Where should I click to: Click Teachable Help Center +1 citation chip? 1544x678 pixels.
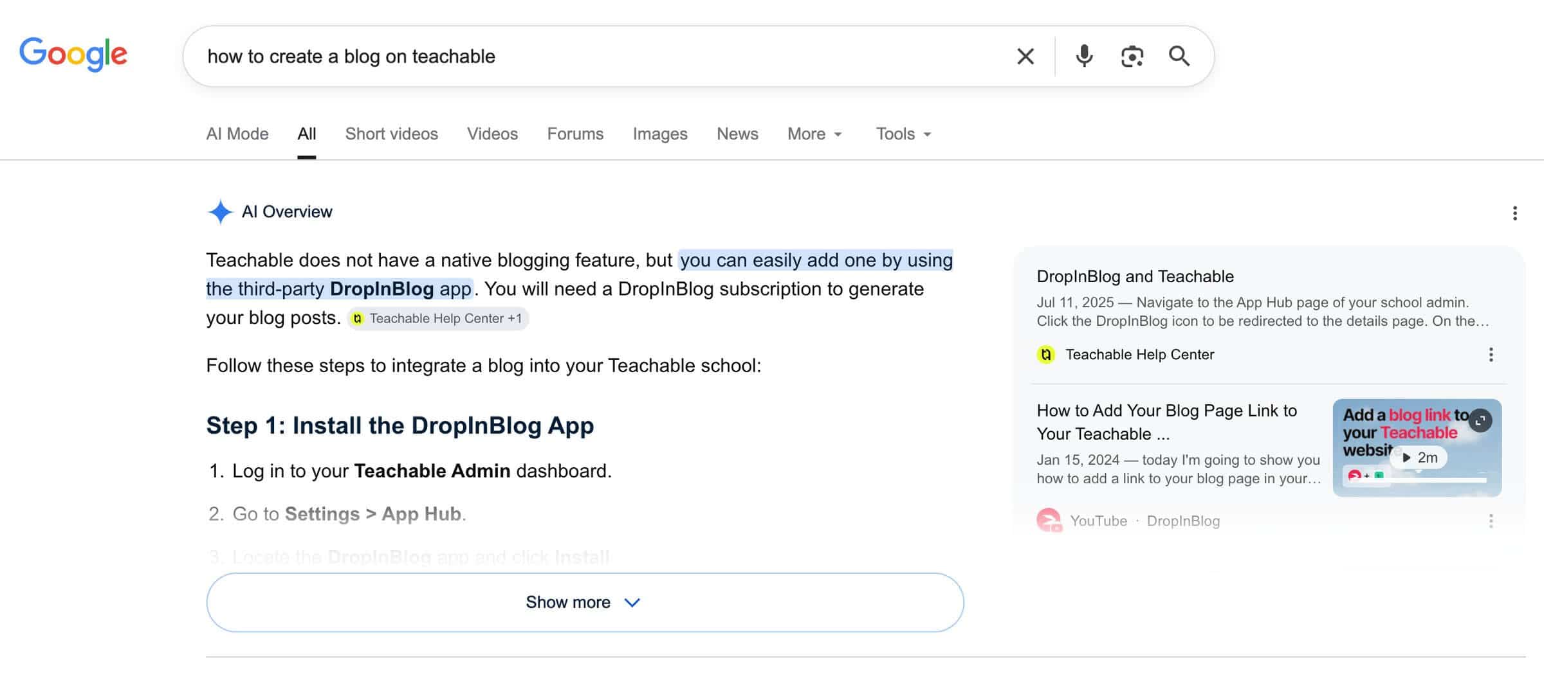point(438,319)
